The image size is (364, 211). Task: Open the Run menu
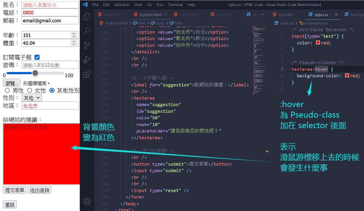click(x=160, y=5)
